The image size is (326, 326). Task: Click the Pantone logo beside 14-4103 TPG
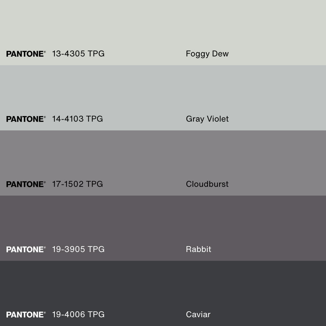[x=26, y=119]
